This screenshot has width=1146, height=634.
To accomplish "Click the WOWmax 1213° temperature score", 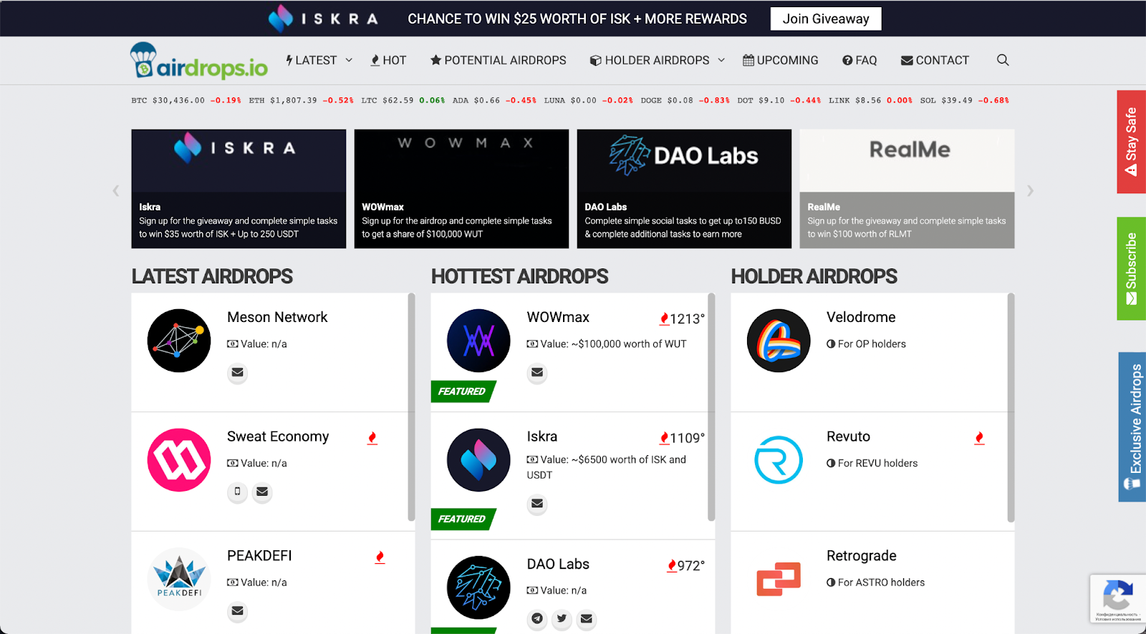I will pyautogui.click(x=682, y=319).
